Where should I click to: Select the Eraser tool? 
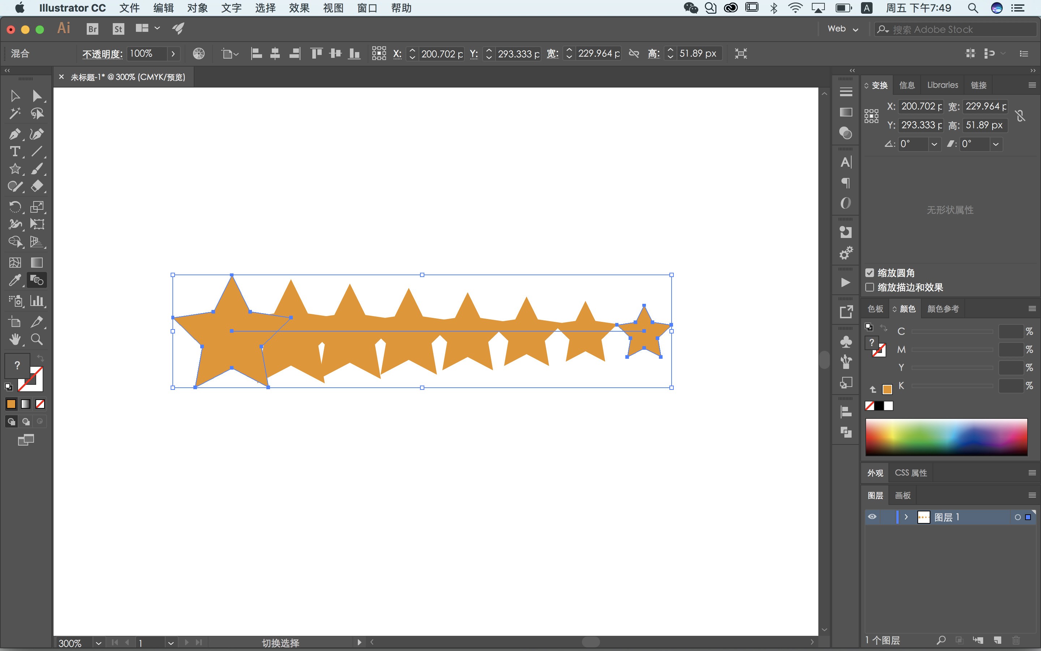(37, 186)
